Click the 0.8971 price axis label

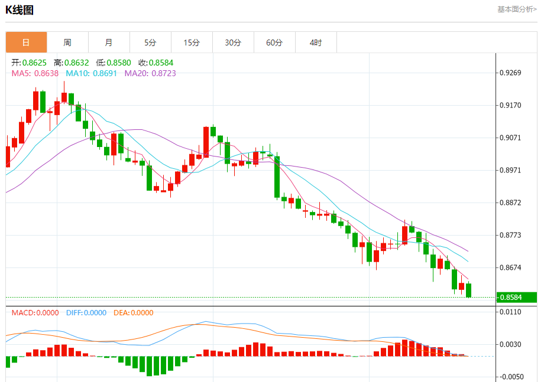[510, 170]
